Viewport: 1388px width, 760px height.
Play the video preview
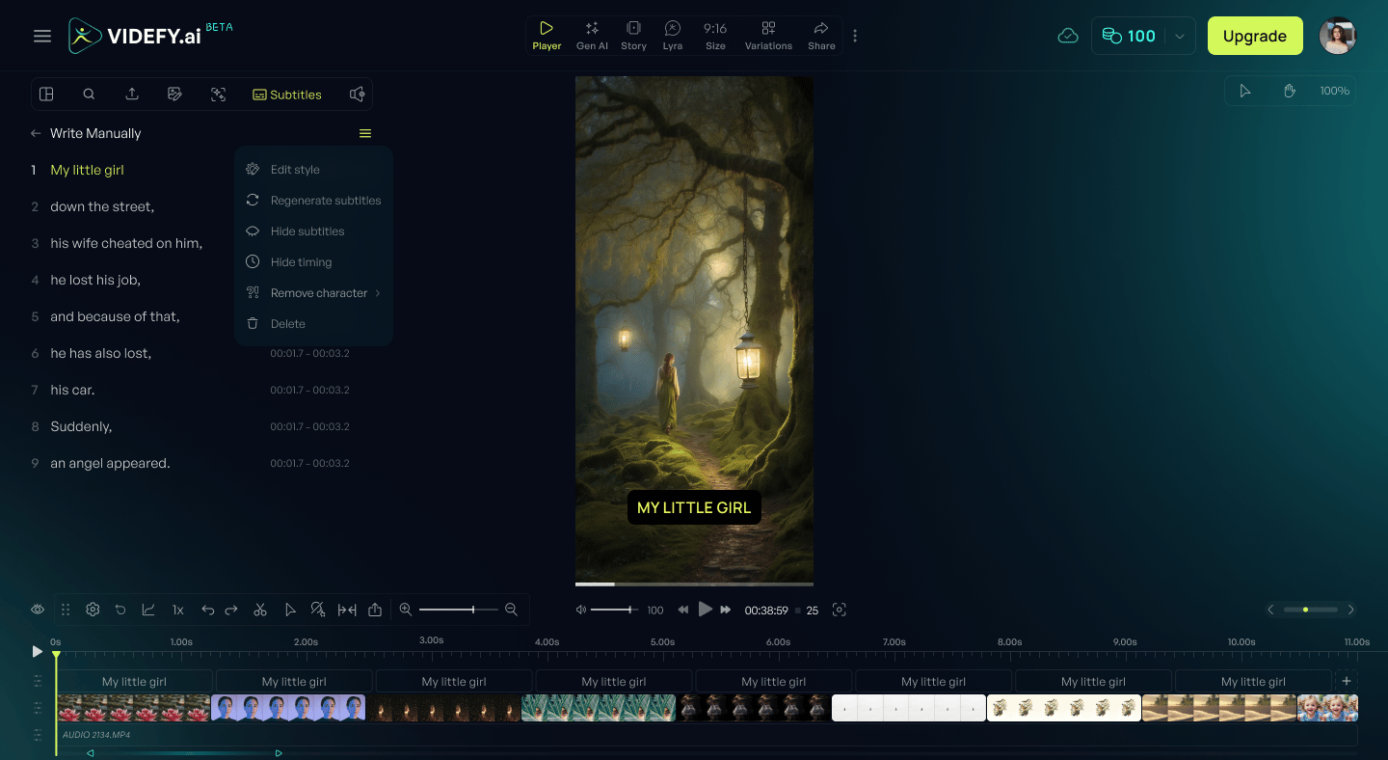705,610
